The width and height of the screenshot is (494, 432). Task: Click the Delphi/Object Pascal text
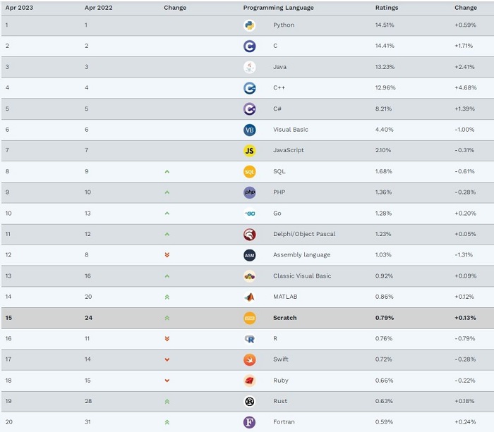[x=304, y=234]
